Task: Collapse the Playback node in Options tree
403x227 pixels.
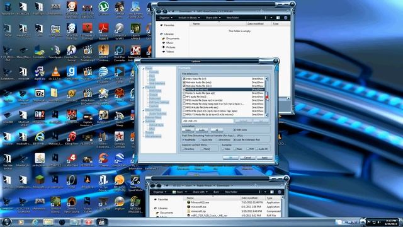Action: (144, 88)
